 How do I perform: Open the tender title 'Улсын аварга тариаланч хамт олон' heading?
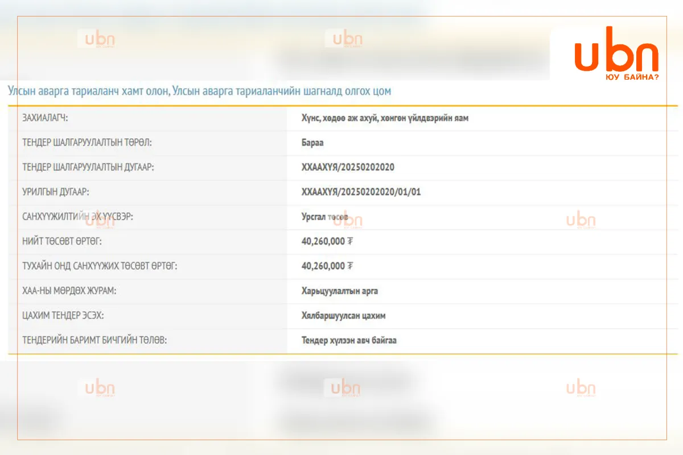[x=199, y=91]
